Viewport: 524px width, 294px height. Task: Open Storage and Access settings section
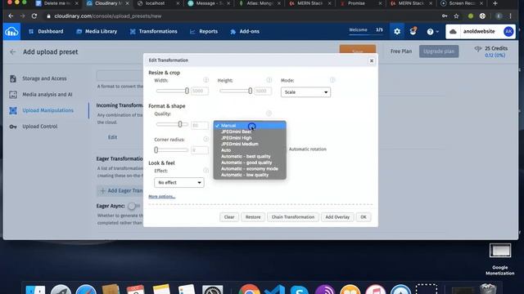pyautogui.click(x=44, y=78)
